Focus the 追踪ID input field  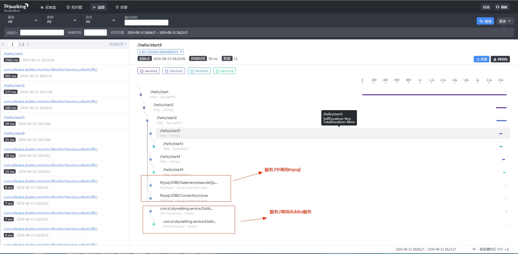pyautogui.click(x=42, y=33)
